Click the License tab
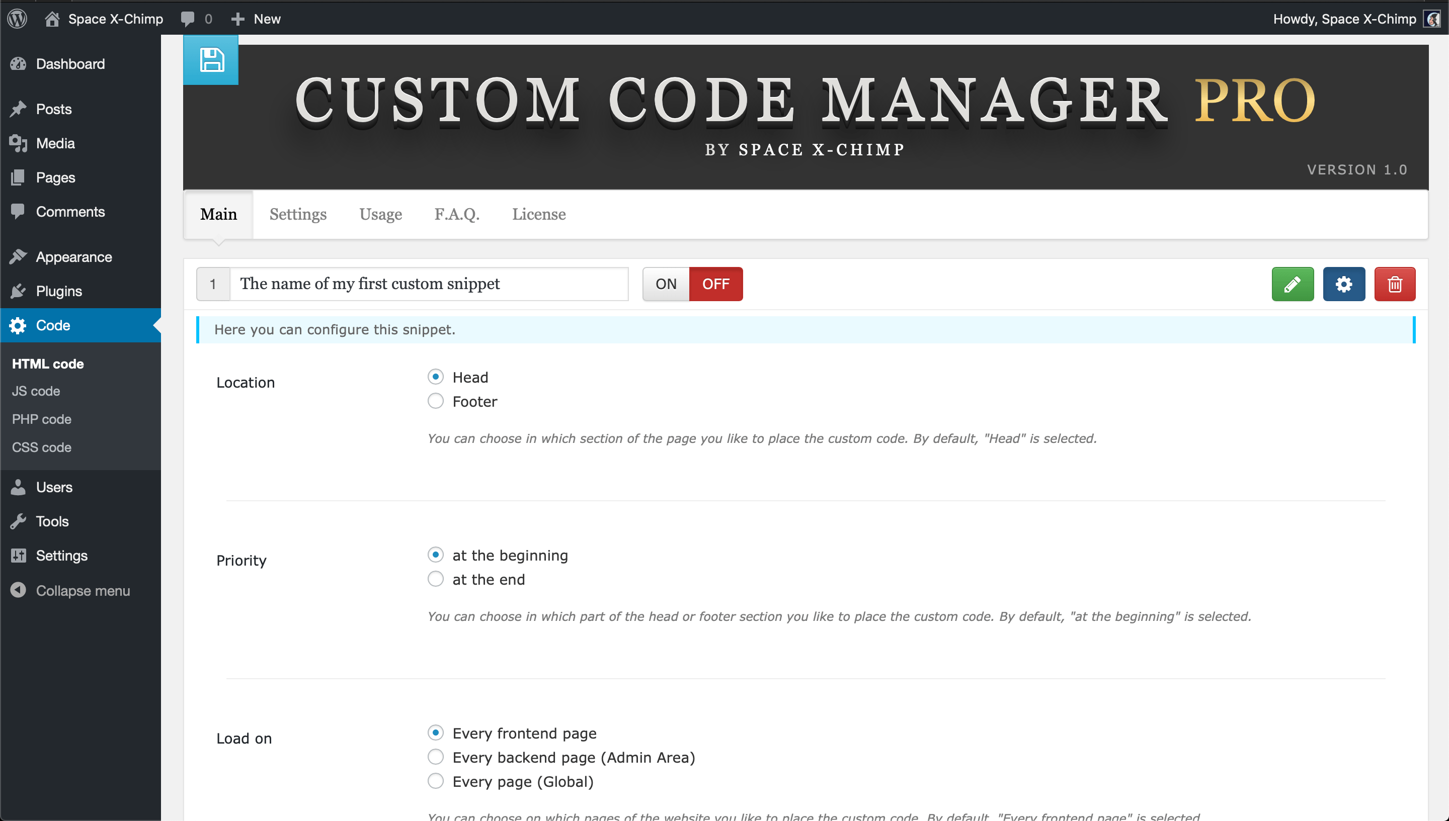The height and width of the screenshot is (821, 1449). click(538, 214)
